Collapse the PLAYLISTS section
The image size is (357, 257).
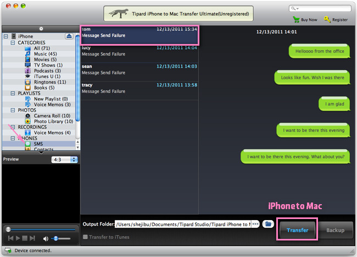(13, 93)
